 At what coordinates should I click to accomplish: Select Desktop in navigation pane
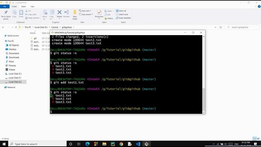point(11,49)
